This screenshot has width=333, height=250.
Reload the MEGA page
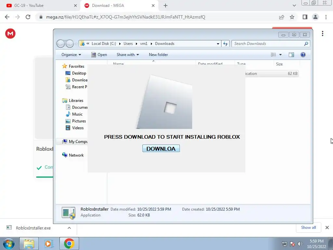click(x=28, y=17)
